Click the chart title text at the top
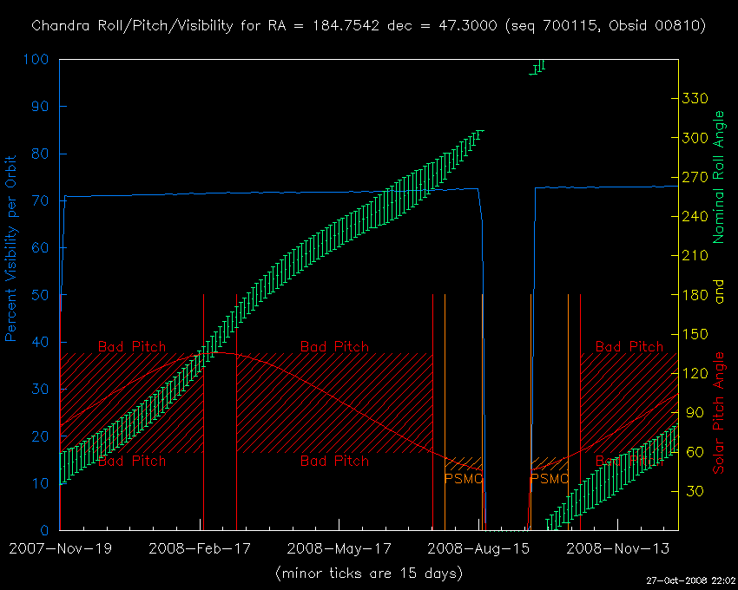The width and height of the screenshot is (738, 590). click(x=368, y=26)
